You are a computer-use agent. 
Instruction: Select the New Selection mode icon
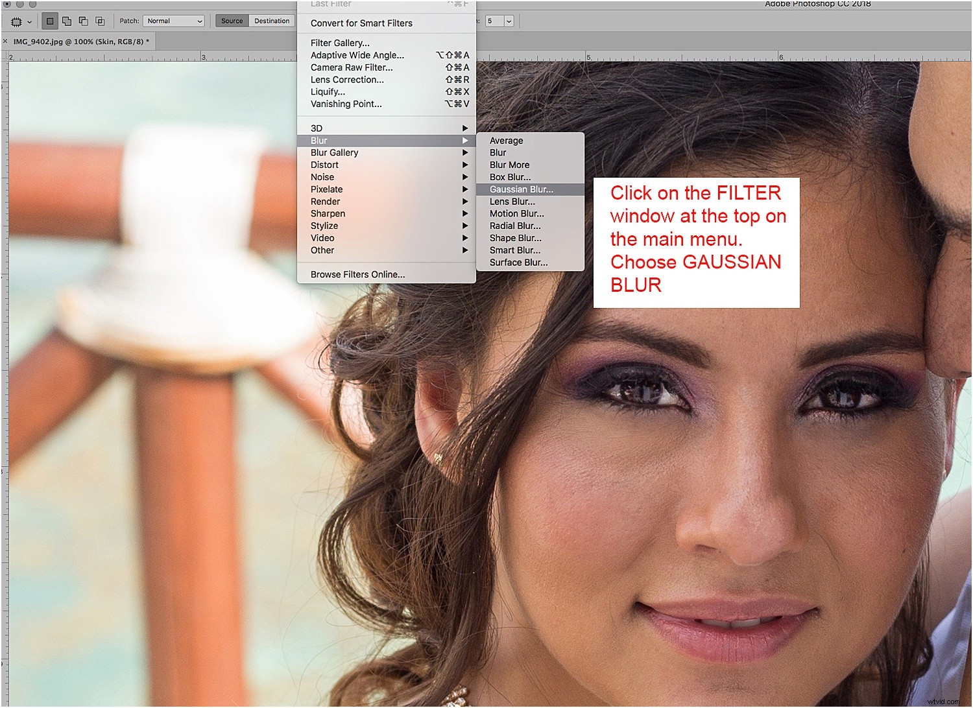coord(49,21)
